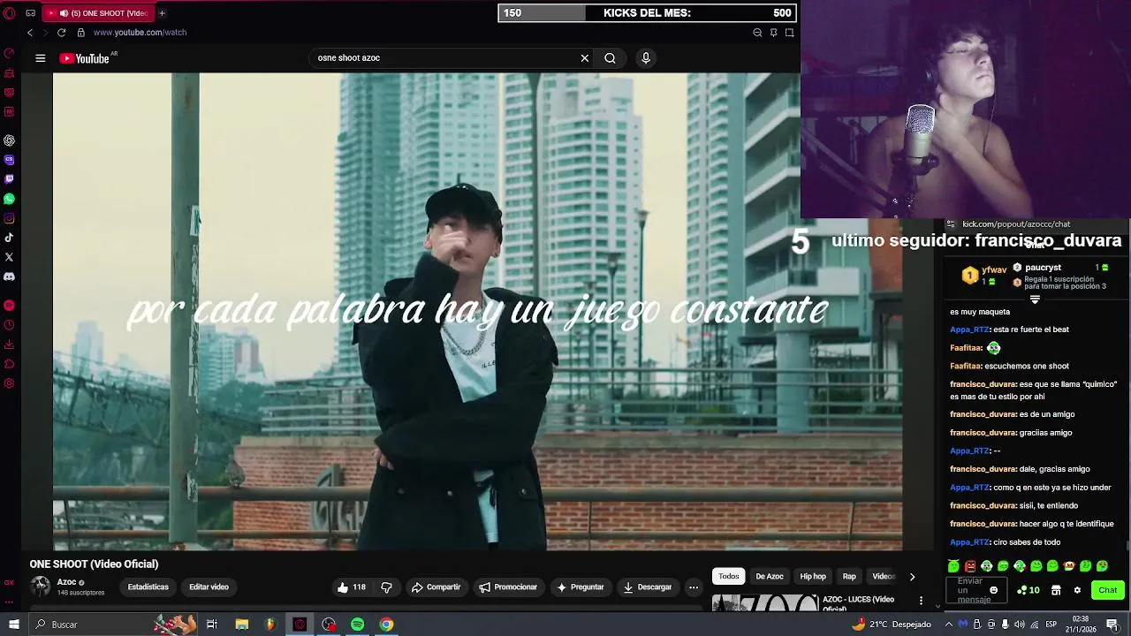Open the Windows Start menu

click(x=13, y=625)
